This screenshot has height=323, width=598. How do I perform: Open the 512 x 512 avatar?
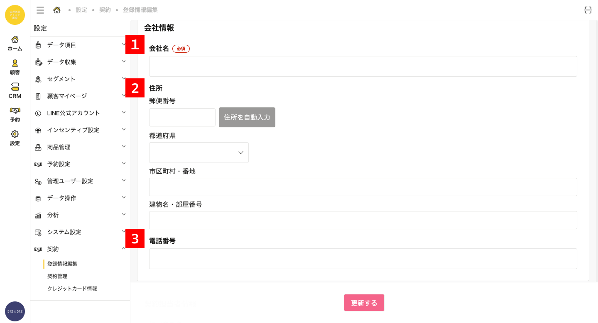coord(15,311)
